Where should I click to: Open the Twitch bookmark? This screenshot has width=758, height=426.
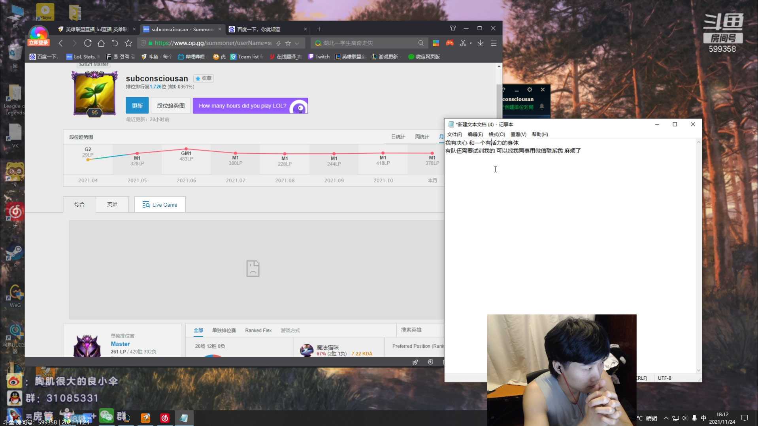319,57
